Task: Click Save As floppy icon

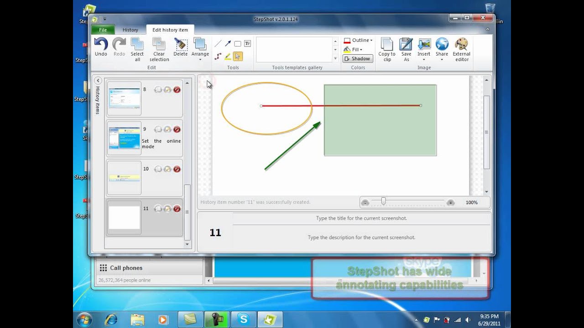Action: (x=406, y=44)
